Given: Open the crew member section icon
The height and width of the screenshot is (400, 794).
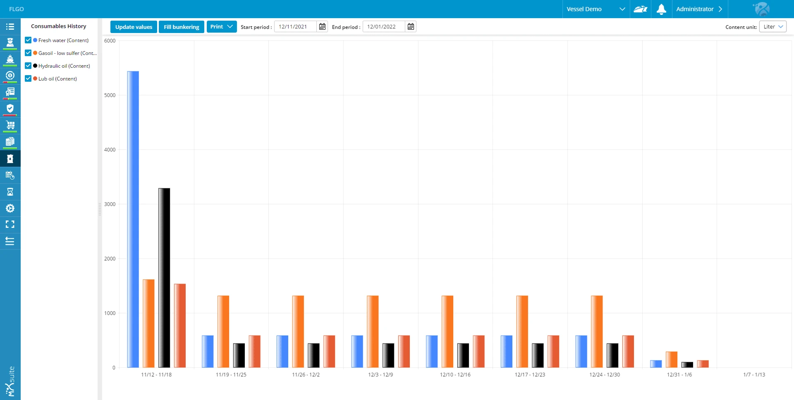Looking at the screenshot, I should pos(10,43).
